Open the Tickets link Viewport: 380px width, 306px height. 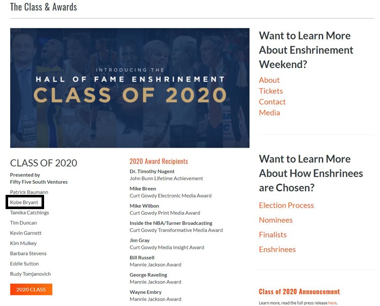(271, 91)
